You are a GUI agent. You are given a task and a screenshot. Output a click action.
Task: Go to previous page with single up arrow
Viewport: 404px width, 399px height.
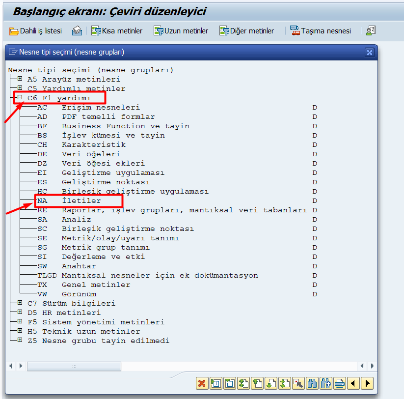coord(257,384)
